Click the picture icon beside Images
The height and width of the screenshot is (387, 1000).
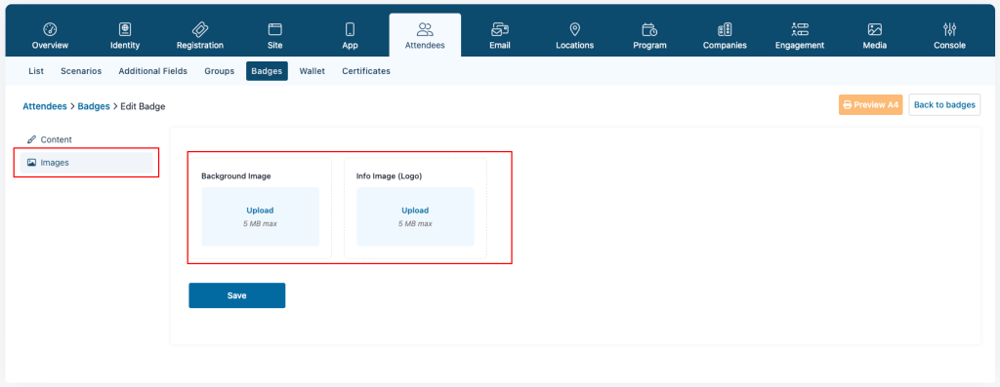click(31, 163)
